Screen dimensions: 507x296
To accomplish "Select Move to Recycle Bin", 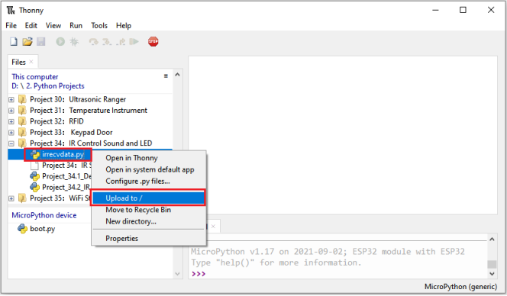I will click(x=149, y=210).
